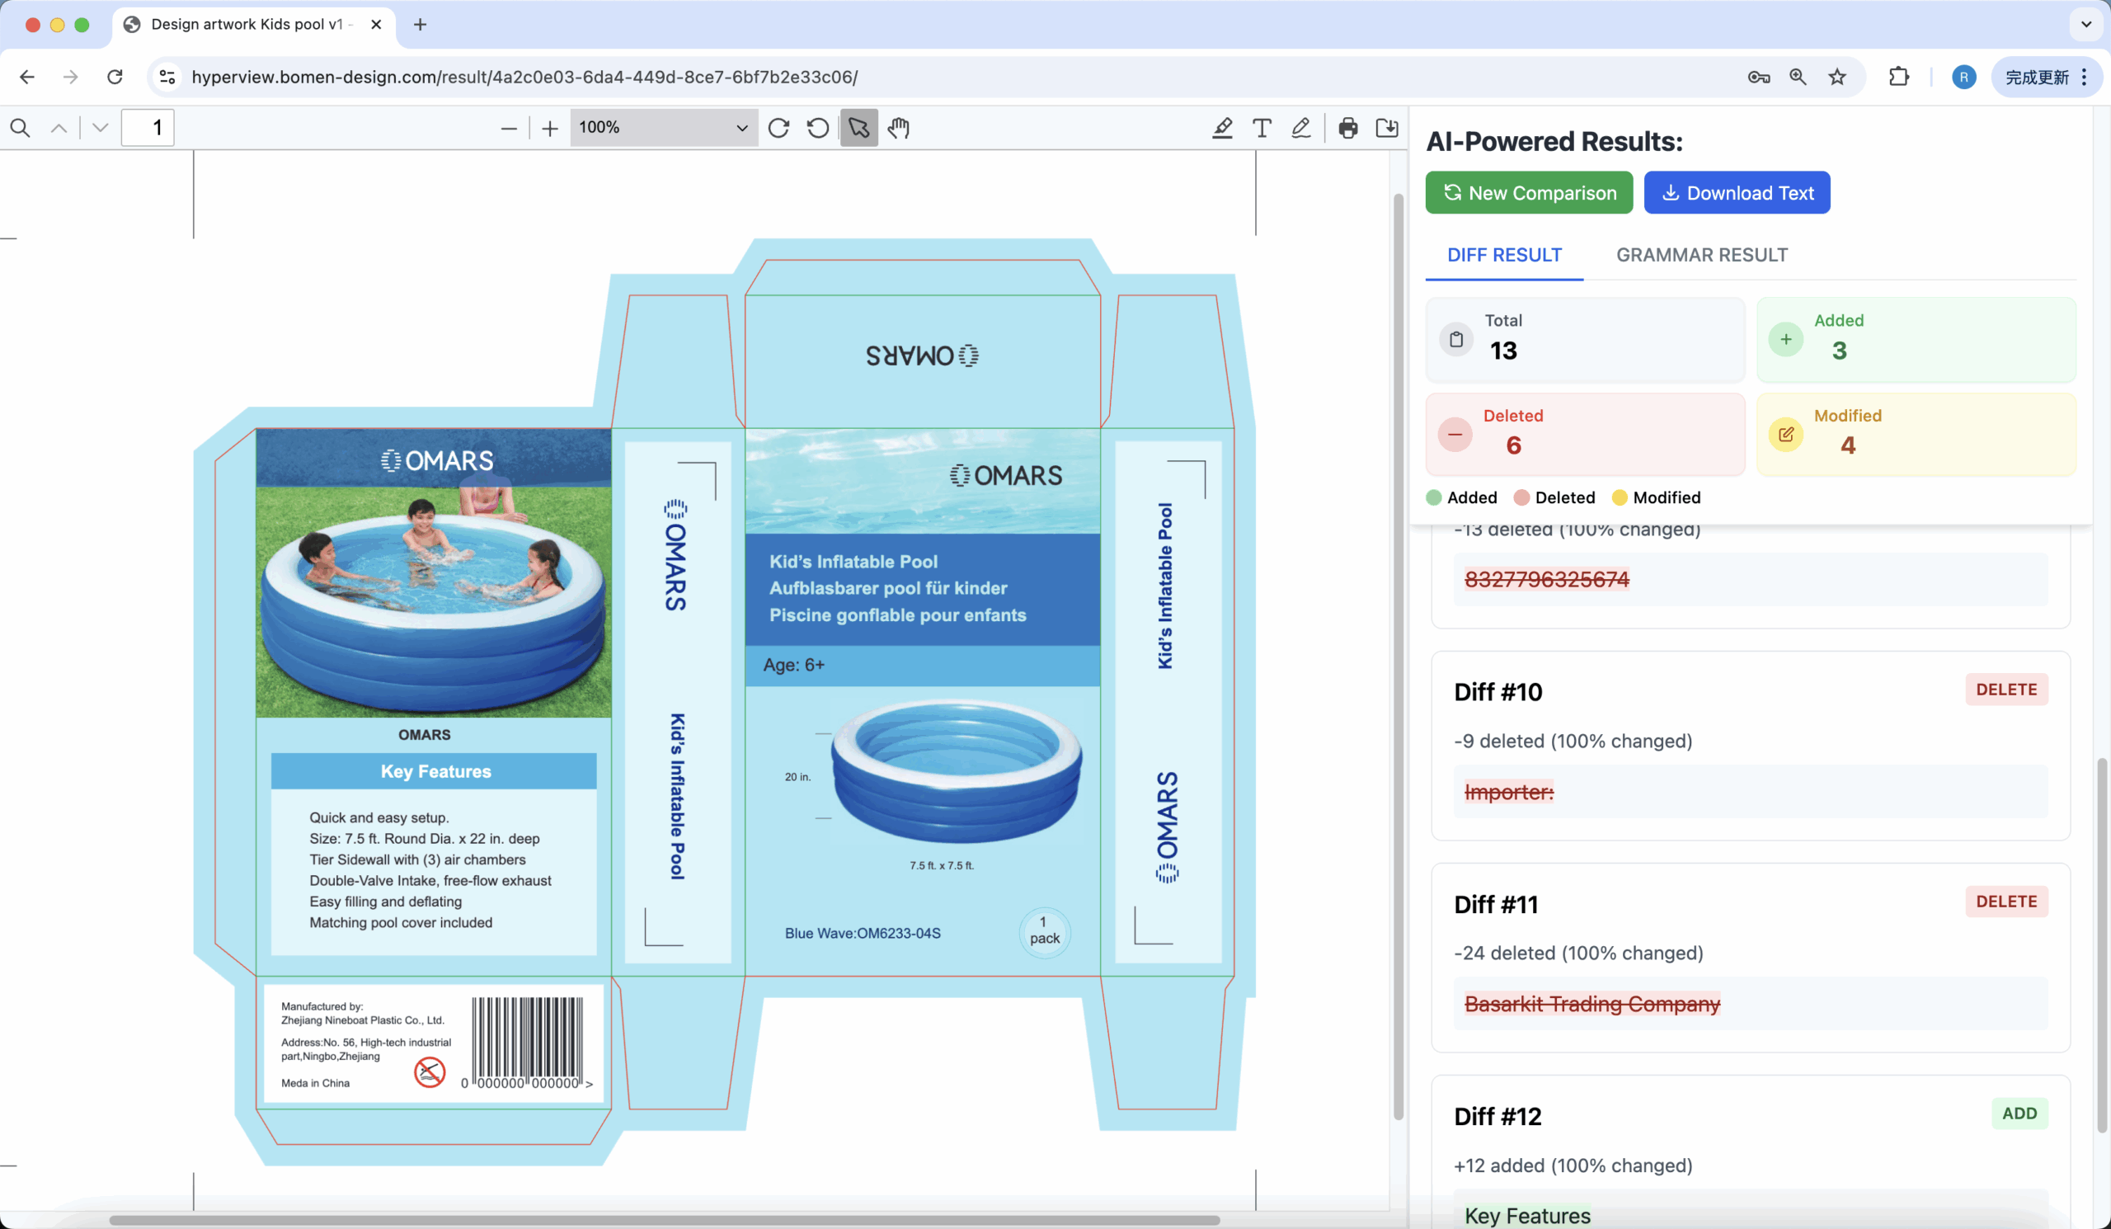Screen dimensions: 2111x1229
Task: Click the deleted text Importer:
Action: point(1509,792)
